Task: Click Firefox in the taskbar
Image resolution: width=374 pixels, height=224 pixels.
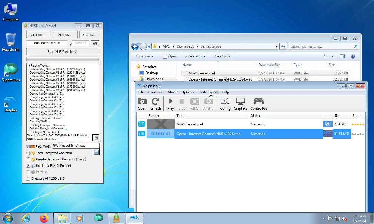Action: [44, 218]
